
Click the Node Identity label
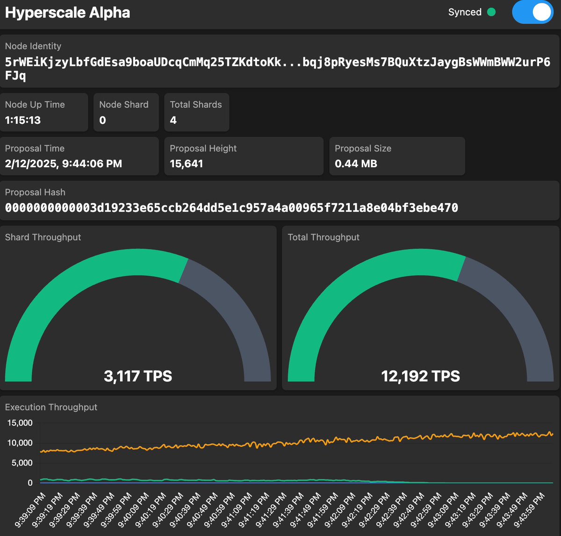tap(33, 46)
